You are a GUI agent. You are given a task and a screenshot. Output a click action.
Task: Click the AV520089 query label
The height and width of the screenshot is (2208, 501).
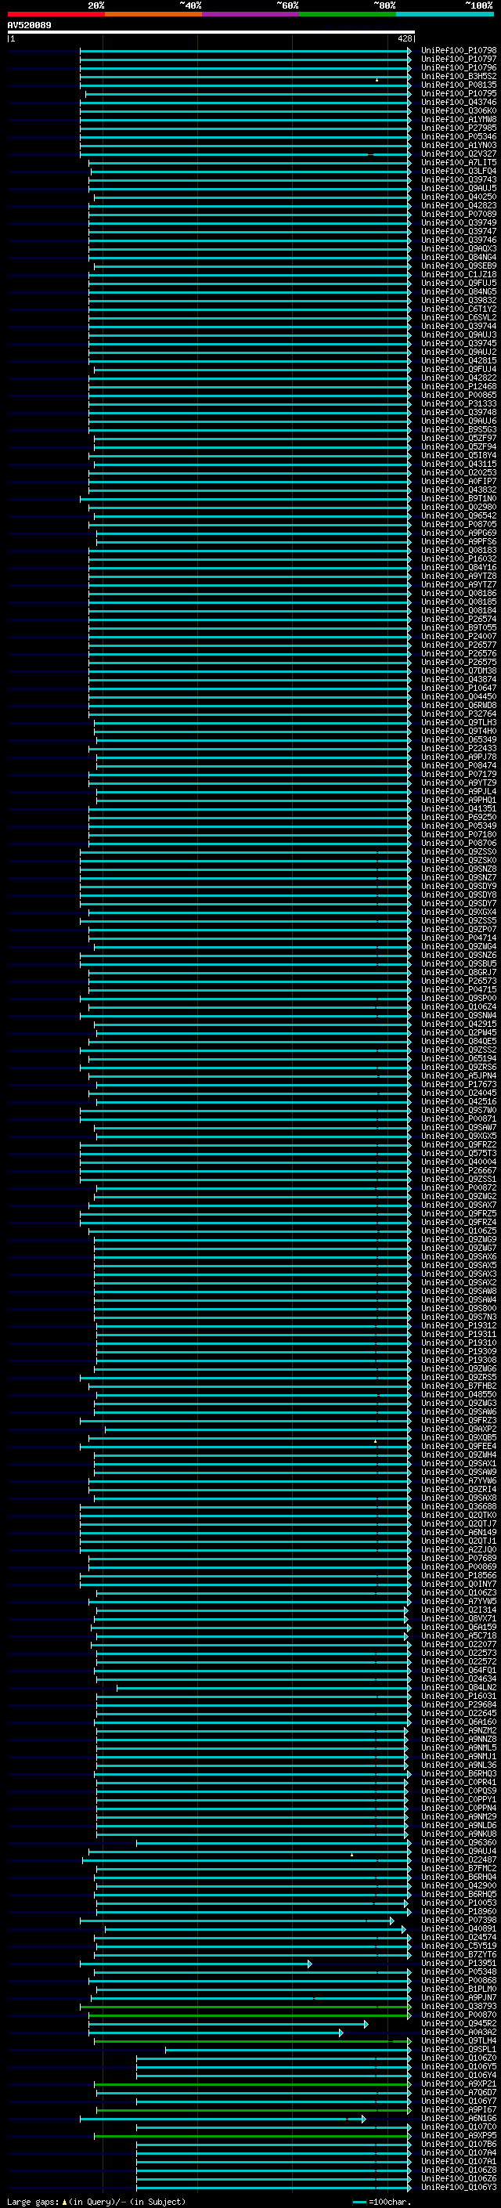[x=29, y=26]
